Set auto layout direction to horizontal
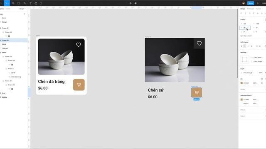This screenshot has width=266, height=149. (244, 46)
